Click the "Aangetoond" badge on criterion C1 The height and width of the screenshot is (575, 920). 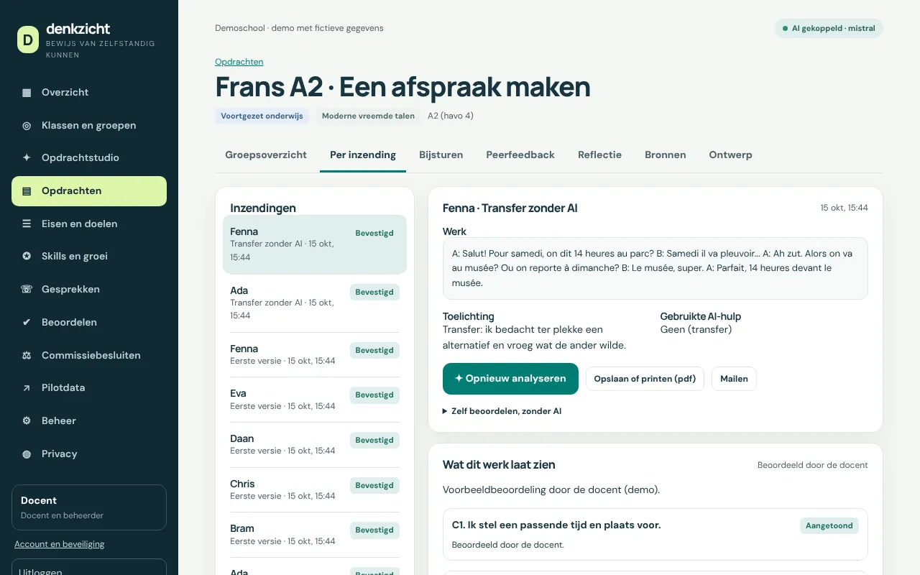829,525
